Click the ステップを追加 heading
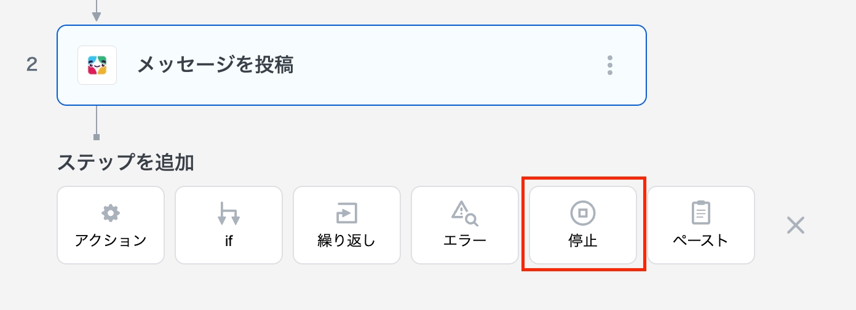Image resolution: width=856 pixels, height=310 pixels. tap(125, 162)
